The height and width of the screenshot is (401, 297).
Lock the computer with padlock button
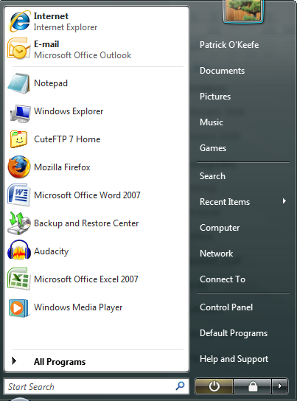point(253,386)
